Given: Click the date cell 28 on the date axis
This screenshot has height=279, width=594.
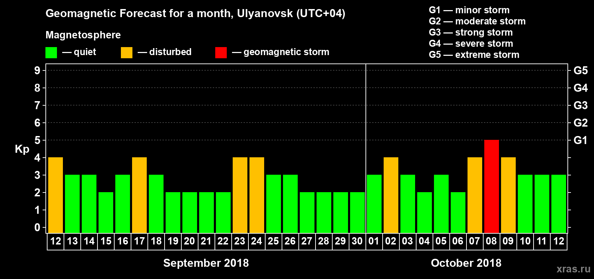Looking at the screenshot, I should pyautogui.click(x=324, y=241).
